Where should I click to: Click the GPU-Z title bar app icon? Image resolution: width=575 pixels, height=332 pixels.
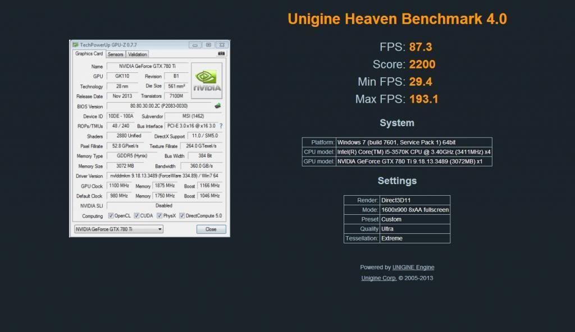(x=75, y=45)
